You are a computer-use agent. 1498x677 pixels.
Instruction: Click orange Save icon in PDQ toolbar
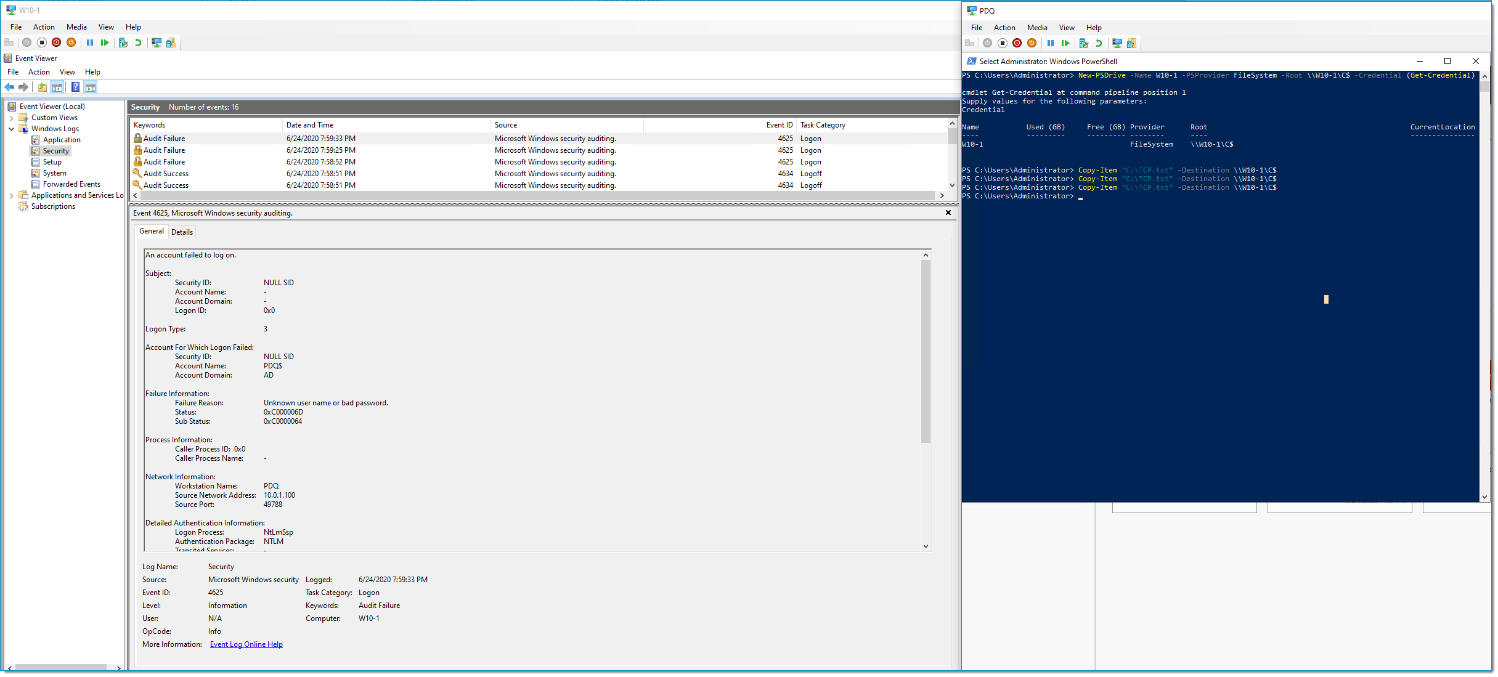1032,43
